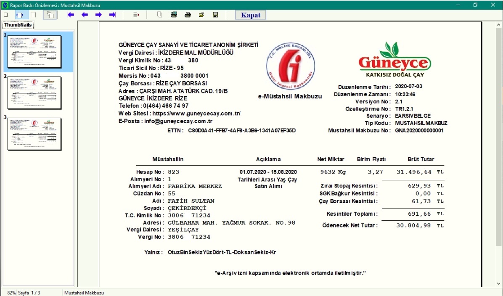Click the Gelir İdaresi Başkanlığı round logo
The height and width of the screenshot is (296, 503).
pos(290,66)
